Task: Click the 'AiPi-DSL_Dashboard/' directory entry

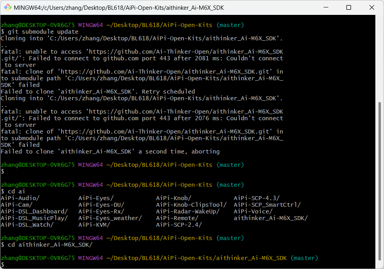Action: click(x=34, y=211)
